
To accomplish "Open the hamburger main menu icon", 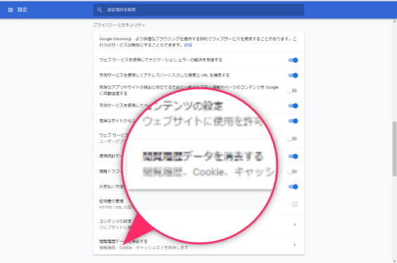I will (x=10, y=10).
